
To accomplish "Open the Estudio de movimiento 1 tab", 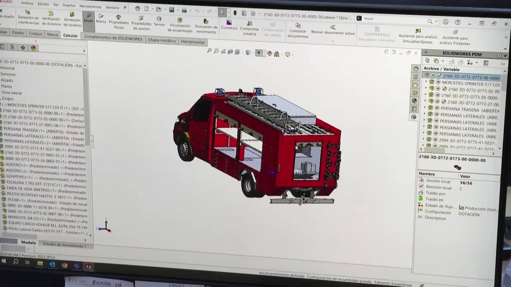I will point(64,245).
